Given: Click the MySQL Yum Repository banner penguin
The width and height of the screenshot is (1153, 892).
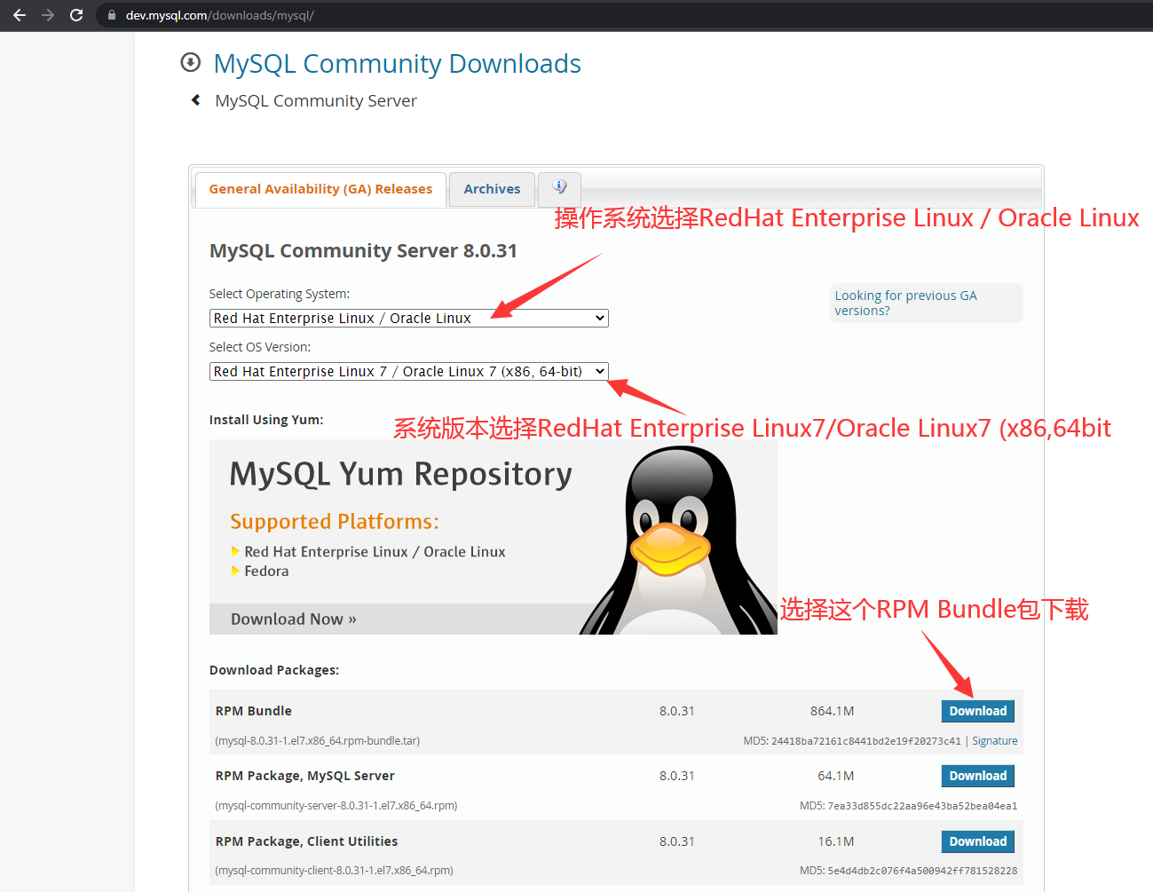Looking at the screenshot, I should (x=676, y=540).
